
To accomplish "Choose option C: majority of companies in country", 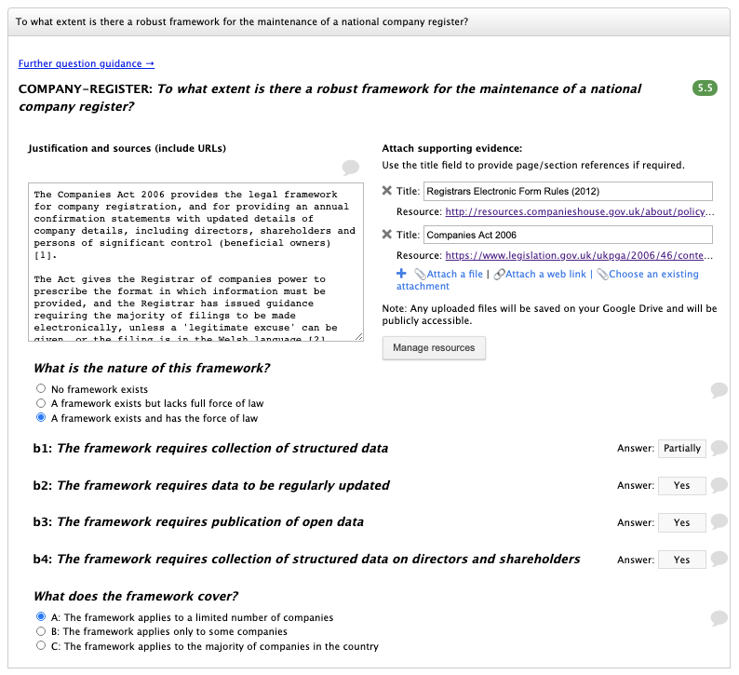I will (41, 645).
